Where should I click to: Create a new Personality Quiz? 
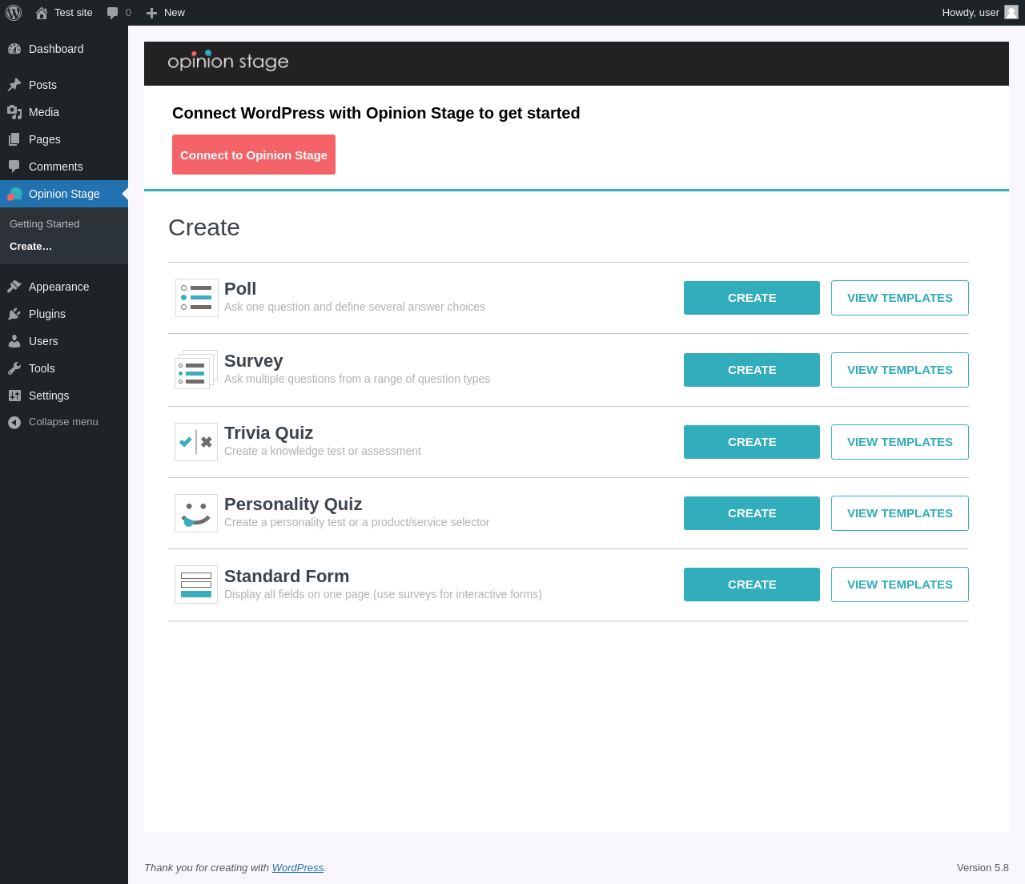[752, 513]
